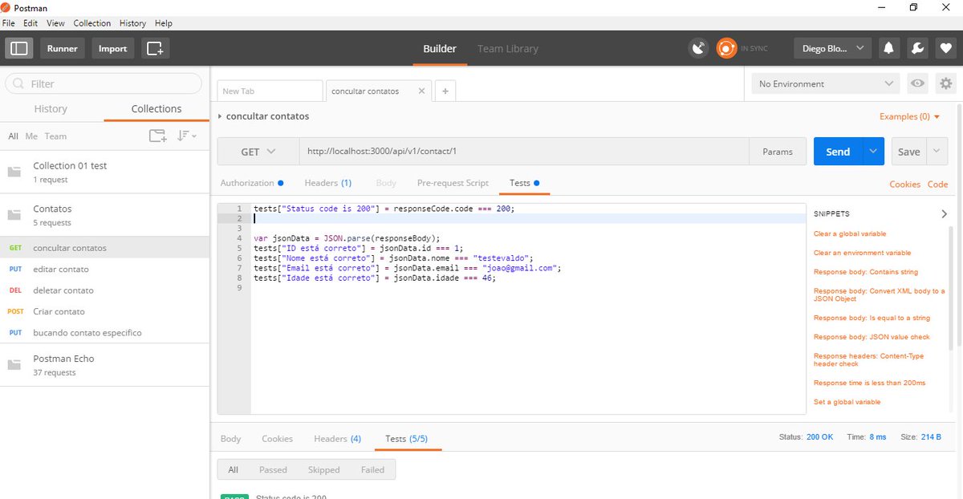963x499 pixels.
Task: Insert the Clear a global variable snippet
Action: tap(850, 233)
